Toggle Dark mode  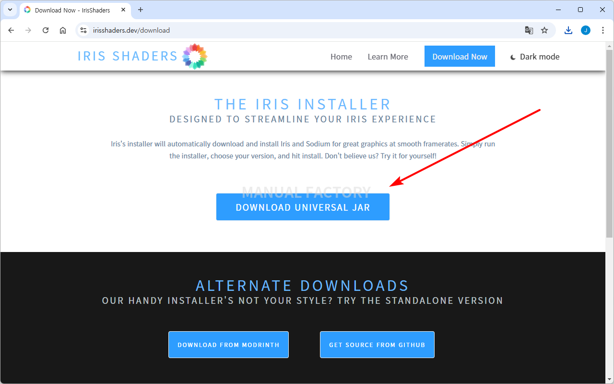tap(534, 57)
